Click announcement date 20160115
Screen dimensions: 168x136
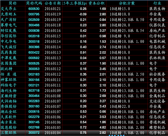click(53, 36)
